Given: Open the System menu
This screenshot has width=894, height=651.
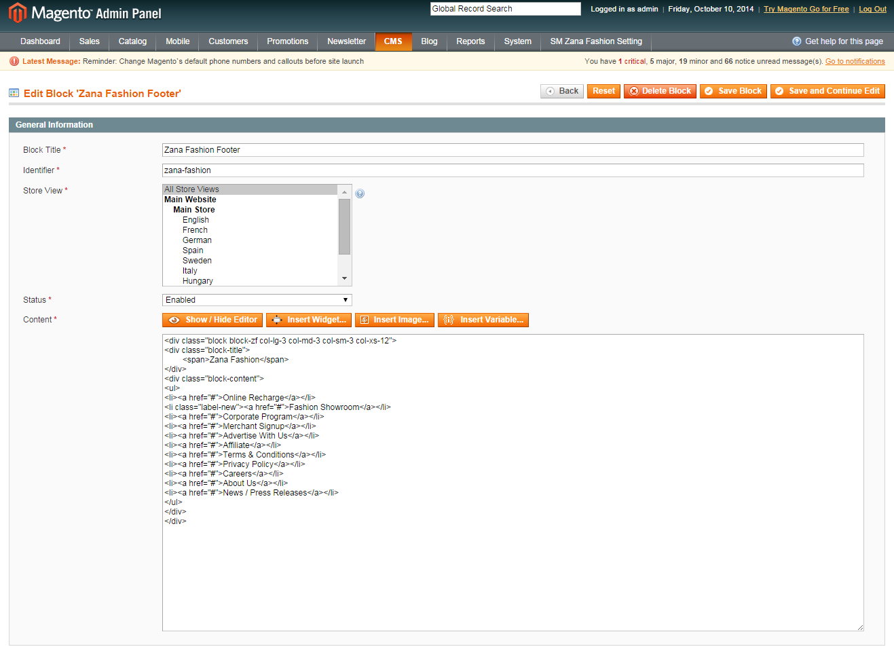Looking at the screenshot, I should [x=518, y=41].
